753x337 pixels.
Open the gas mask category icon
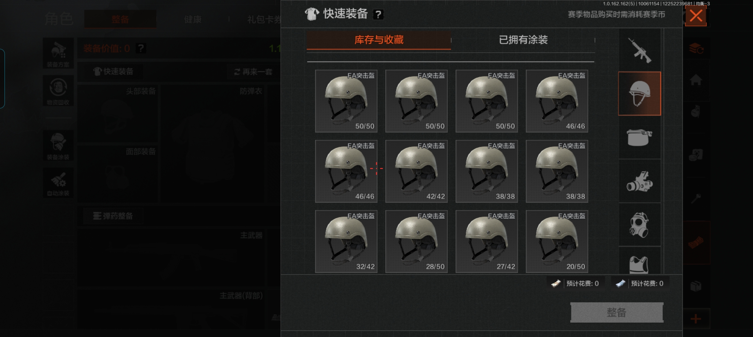639,225
